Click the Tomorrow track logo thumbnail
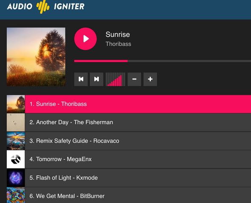The image size is (251, 203). point(16,159)
